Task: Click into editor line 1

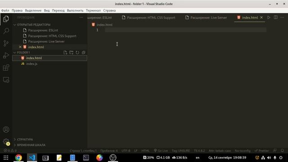Action: coord(185,30)
